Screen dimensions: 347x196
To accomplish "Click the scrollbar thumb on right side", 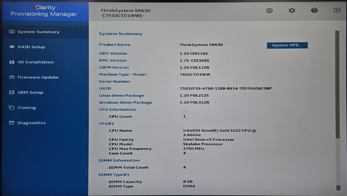I will [338, 87].
